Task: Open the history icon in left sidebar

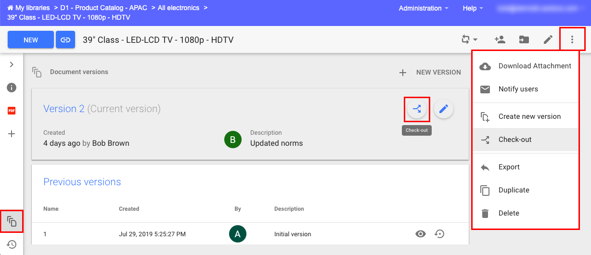Action: click(12, 244)
